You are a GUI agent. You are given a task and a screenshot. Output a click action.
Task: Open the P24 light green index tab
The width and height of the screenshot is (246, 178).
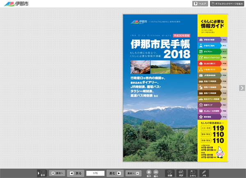pos(212,57)
